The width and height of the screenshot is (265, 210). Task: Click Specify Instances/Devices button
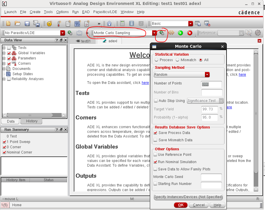(x=188, y=197)
